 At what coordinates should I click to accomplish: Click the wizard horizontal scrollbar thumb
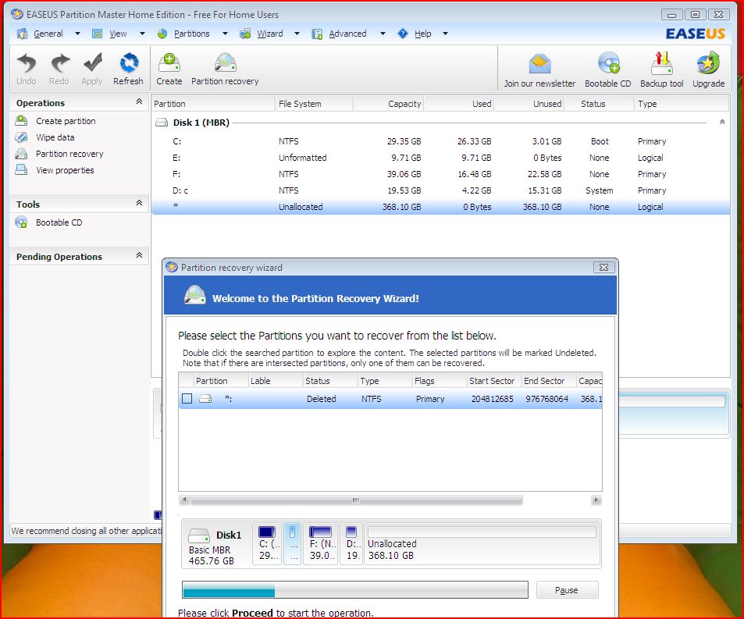point(356,500)
